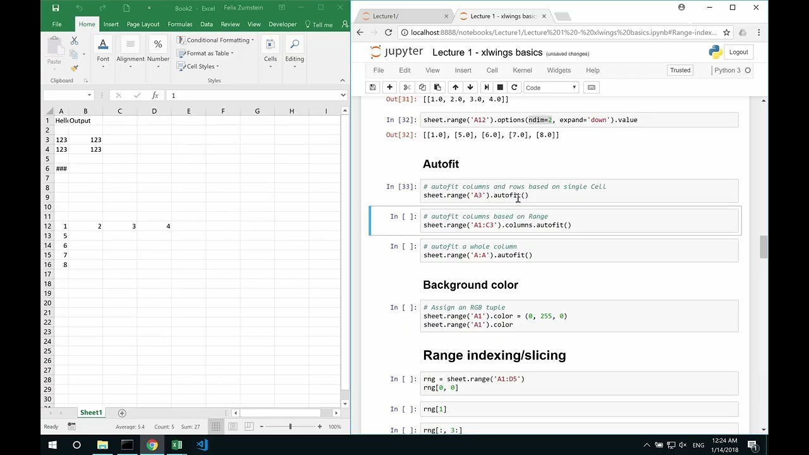Viewport: 809px width, 455px height.
Task: Click the Jupyter page vertical scrollbar thumb
Action: (763, 246)
